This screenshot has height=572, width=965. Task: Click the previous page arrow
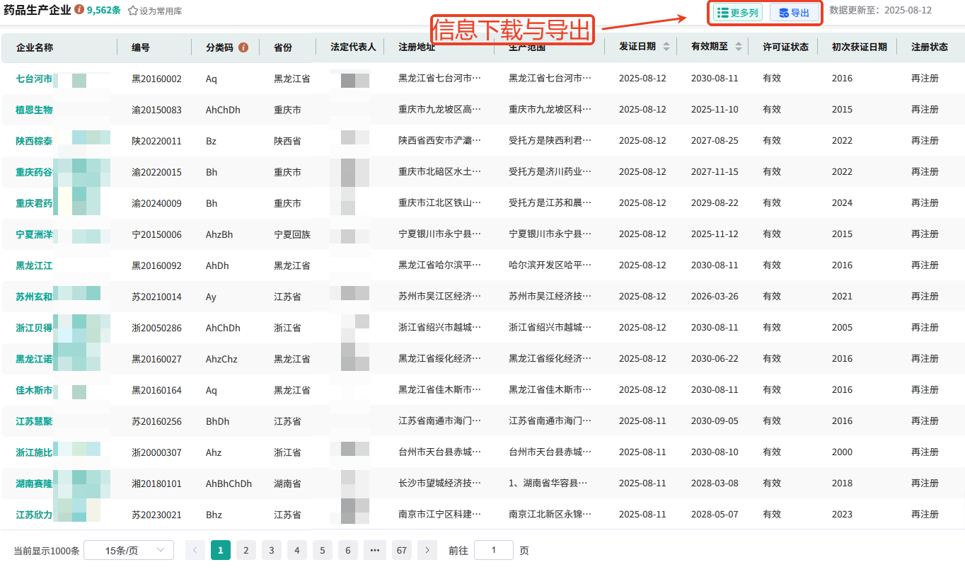coord(195,550)
